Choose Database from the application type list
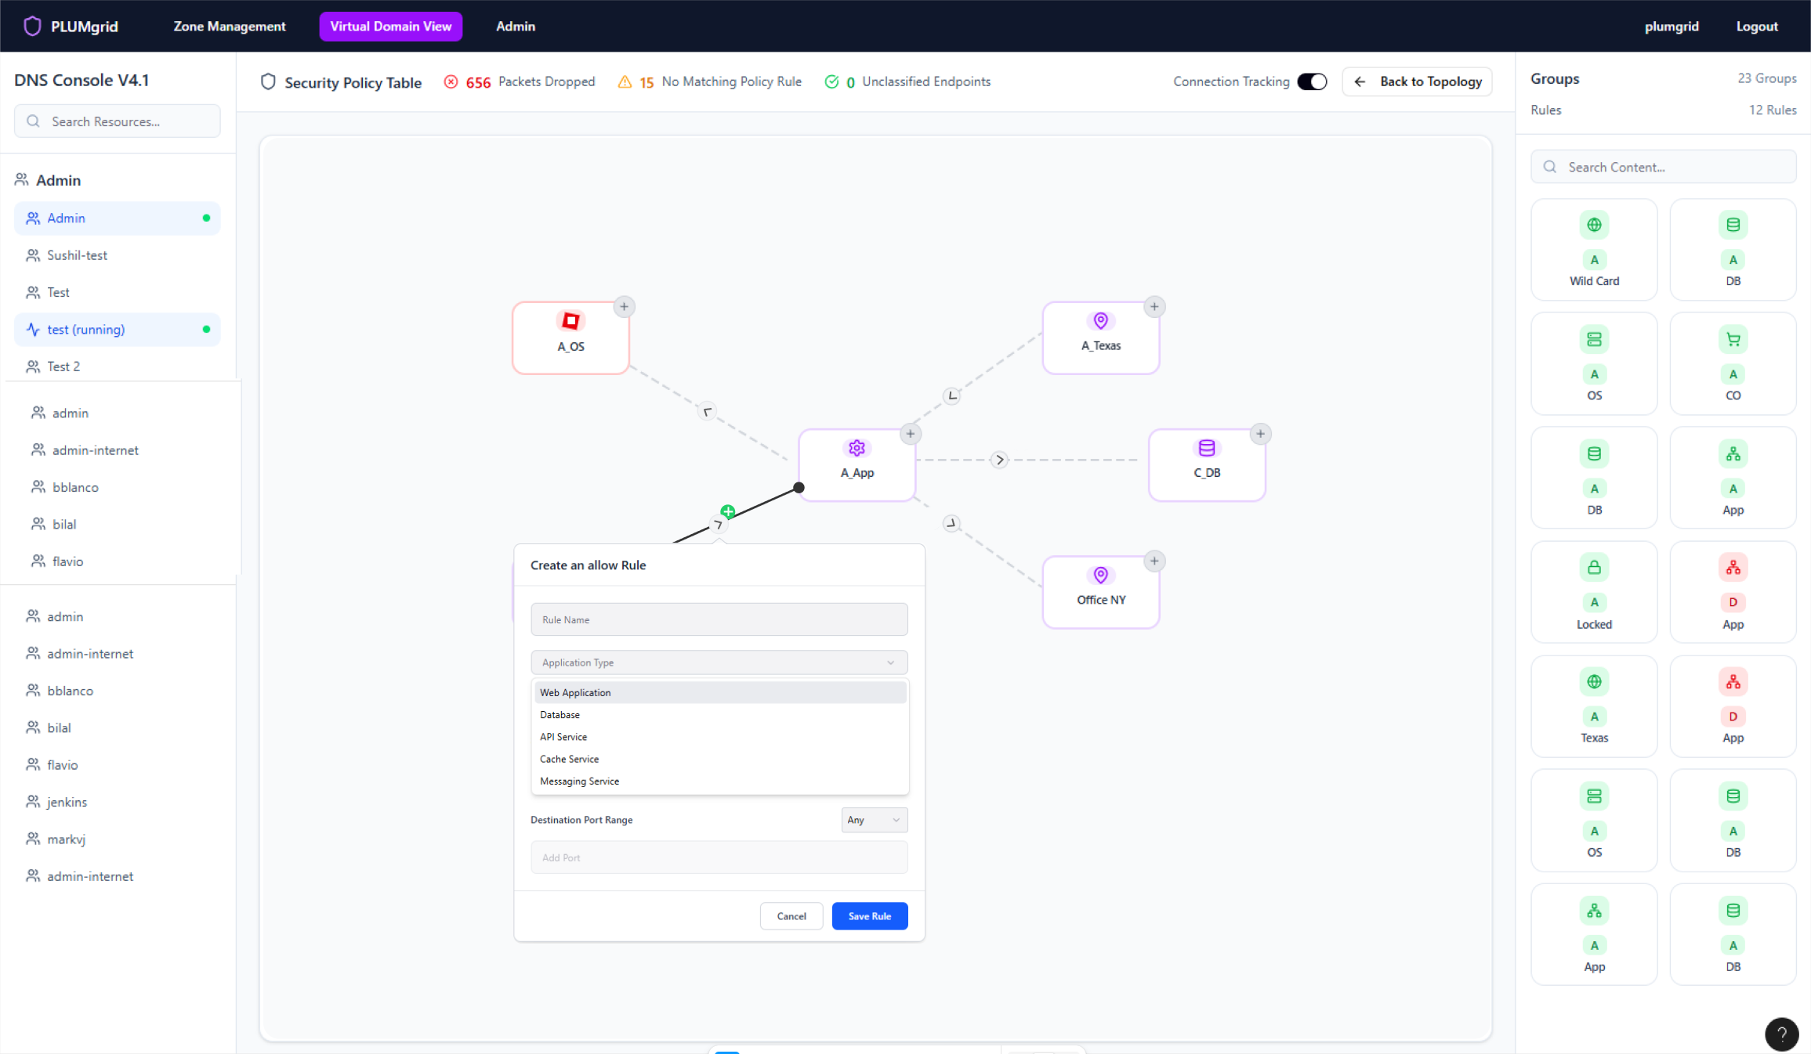This screenshot has width=1811, height=1054. (560, 715)
